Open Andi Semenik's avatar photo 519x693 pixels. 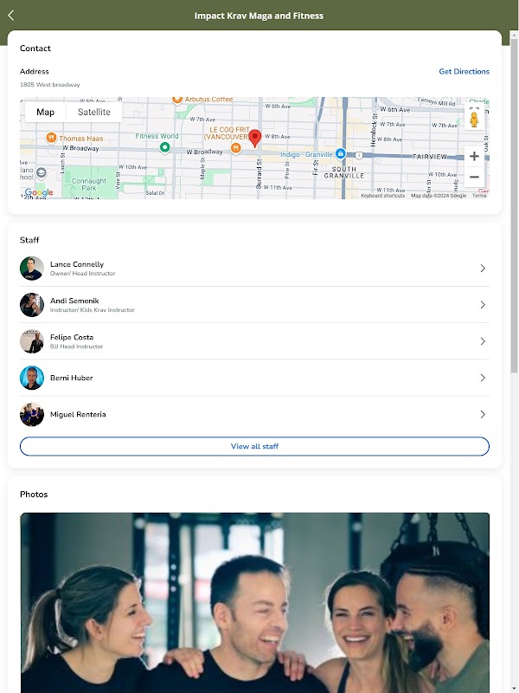click(x=32, y=305)
